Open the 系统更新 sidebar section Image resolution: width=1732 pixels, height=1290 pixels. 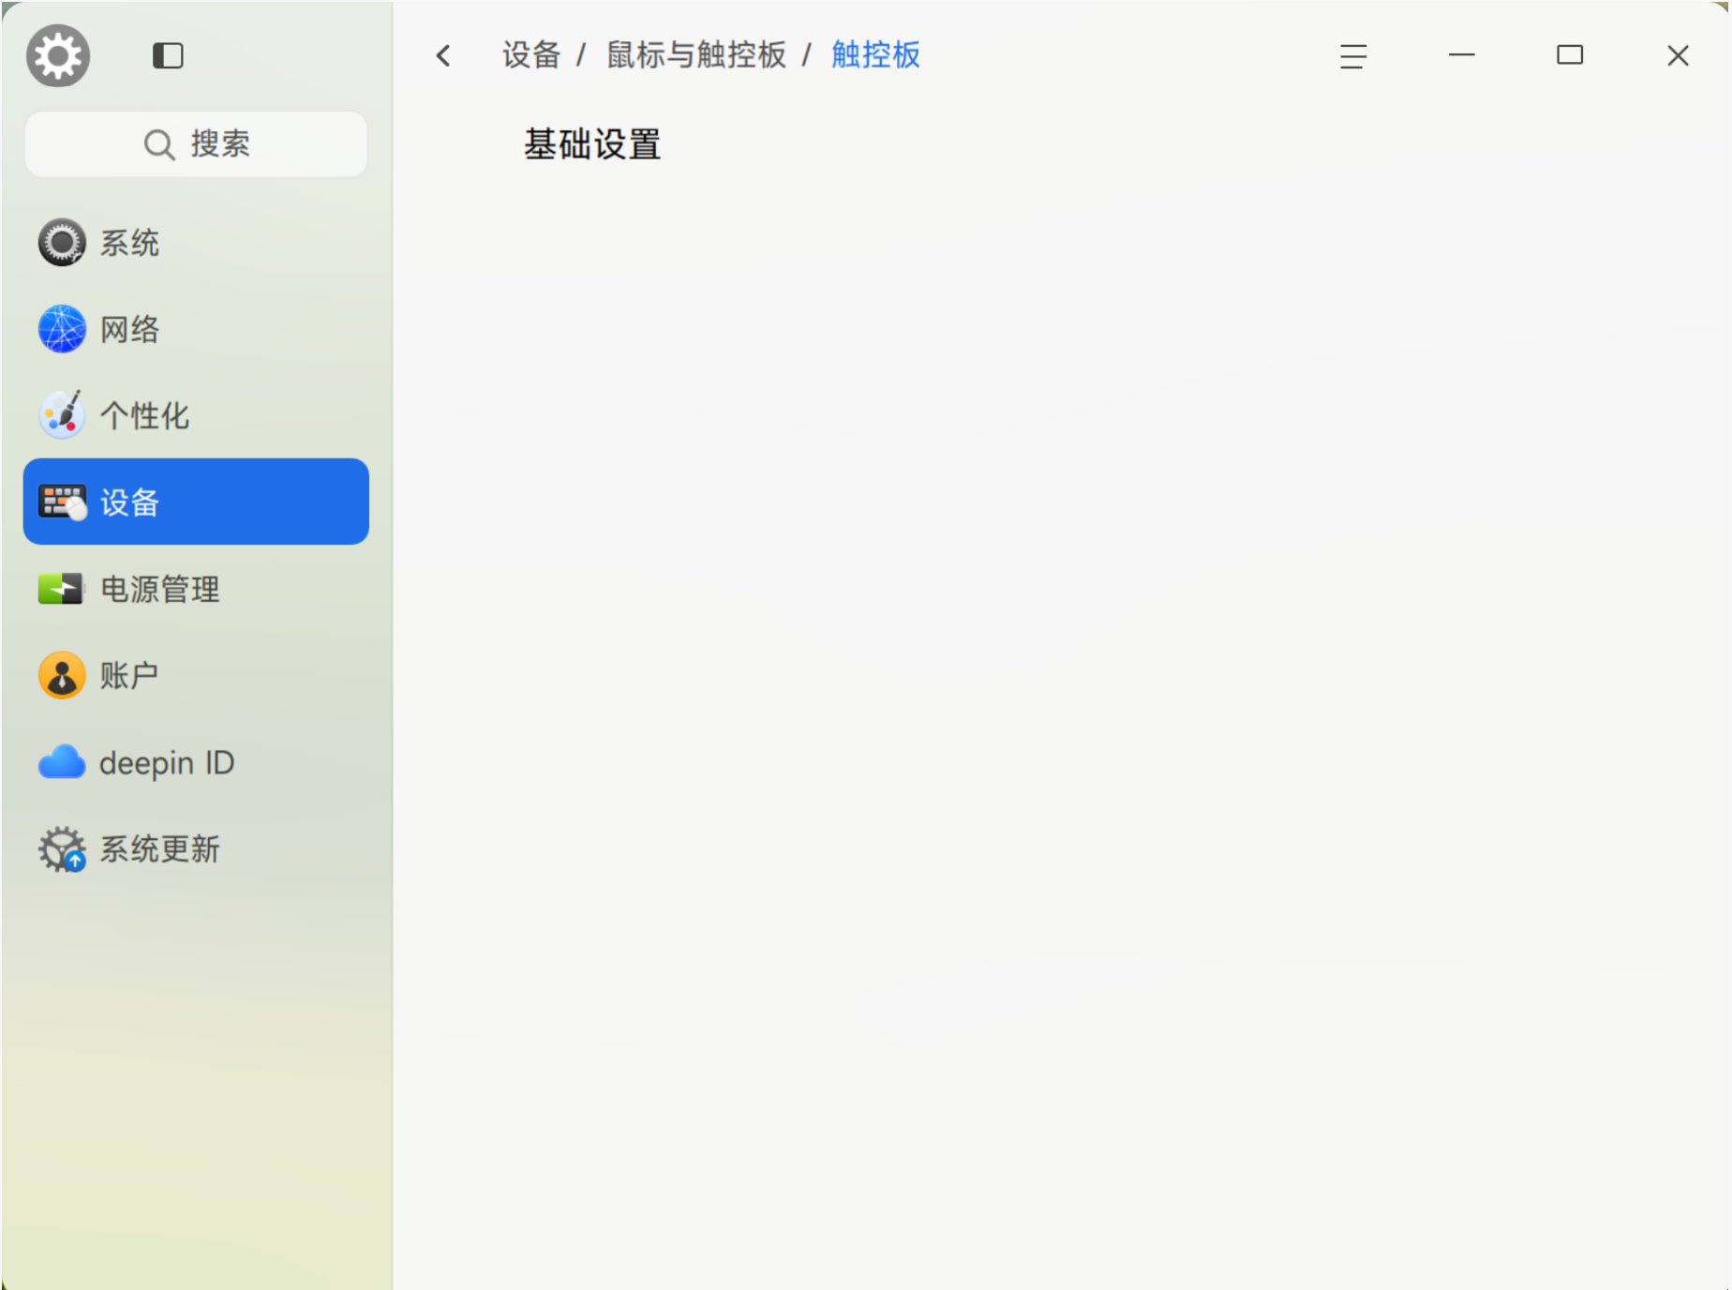point(196,849)
